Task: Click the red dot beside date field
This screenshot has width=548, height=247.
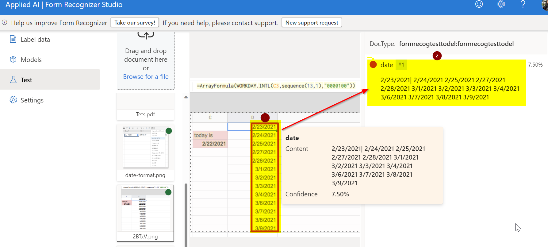Action: coord(373,64)
